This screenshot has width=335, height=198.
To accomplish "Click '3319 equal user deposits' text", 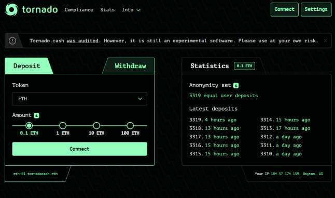I will [224, 96].
